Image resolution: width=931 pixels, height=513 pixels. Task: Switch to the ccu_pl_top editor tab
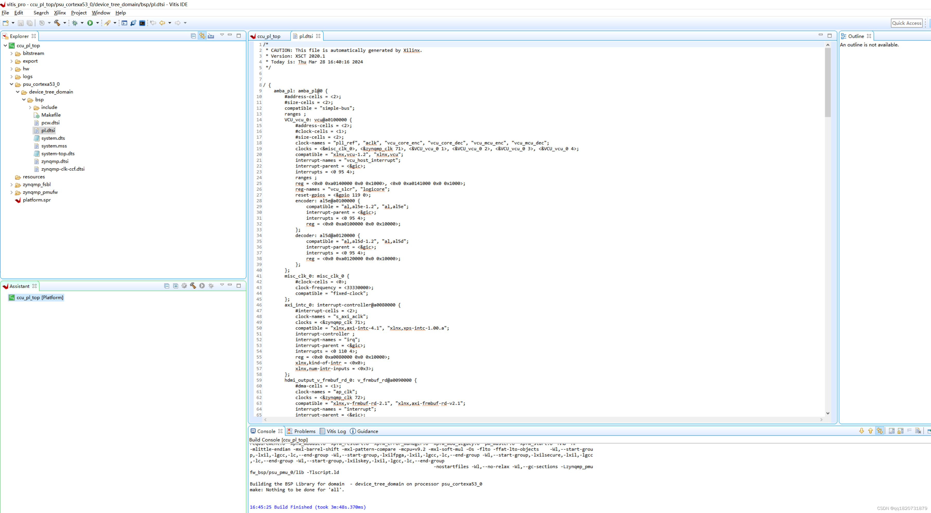click(269, 36)
